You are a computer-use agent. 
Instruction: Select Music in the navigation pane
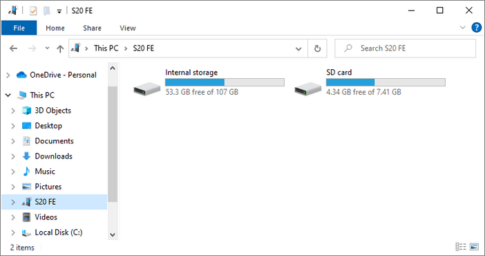tap(45, 172)
